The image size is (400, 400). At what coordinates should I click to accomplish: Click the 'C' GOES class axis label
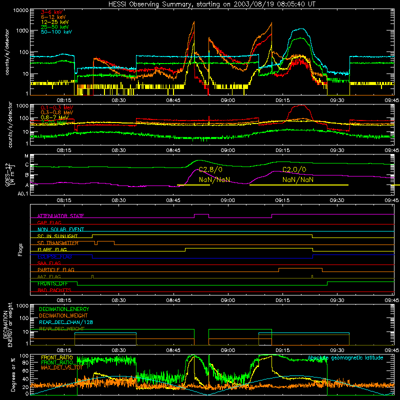click(x=27, y=165)
